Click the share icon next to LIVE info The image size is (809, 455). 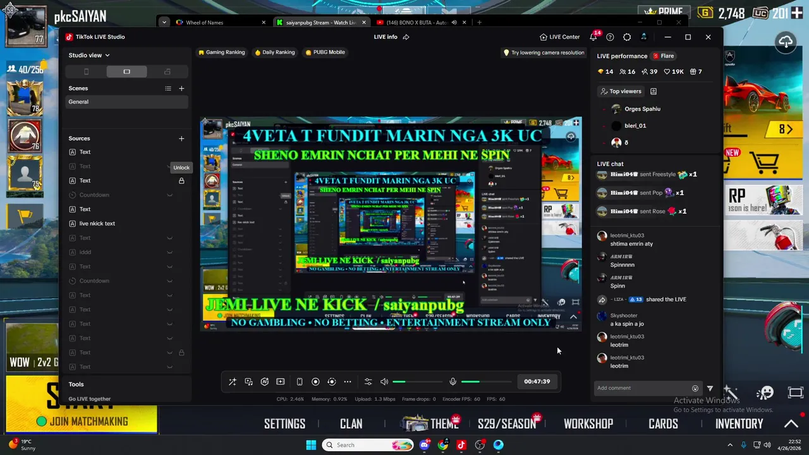pyautogui.click(x=406, y=37)
